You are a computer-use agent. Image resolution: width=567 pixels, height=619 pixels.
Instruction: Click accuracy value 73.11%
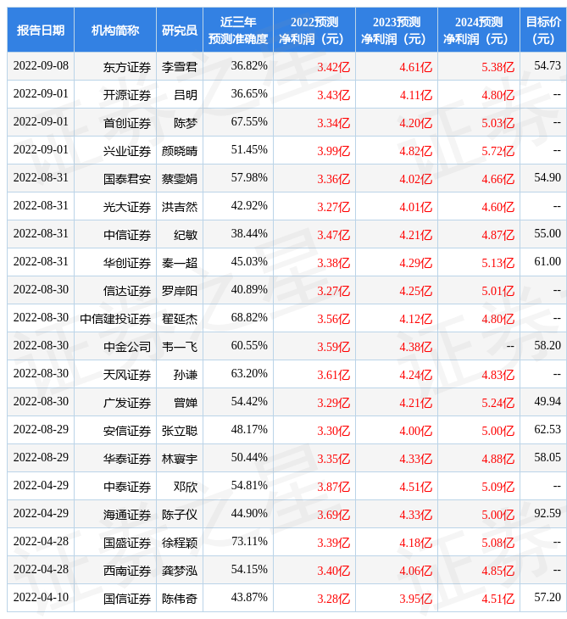[249, 542]
